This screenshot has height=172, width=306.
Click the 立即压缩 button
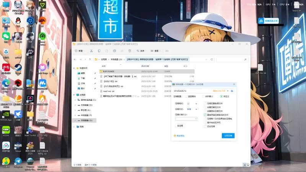tap(228, 136)
